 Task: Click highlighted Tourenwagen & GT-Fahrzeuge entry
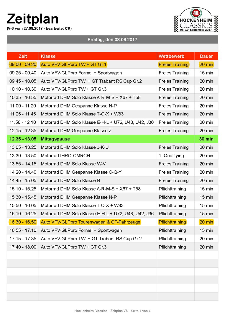tap(91, 222)
